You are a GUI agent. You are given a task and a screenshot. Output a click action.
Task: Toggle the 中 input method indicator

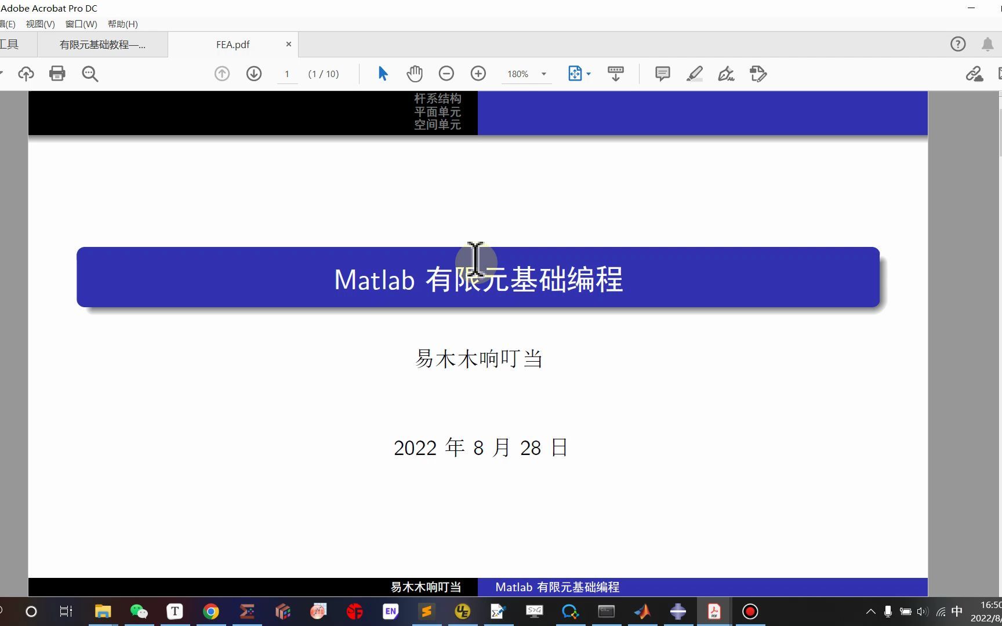957,612
